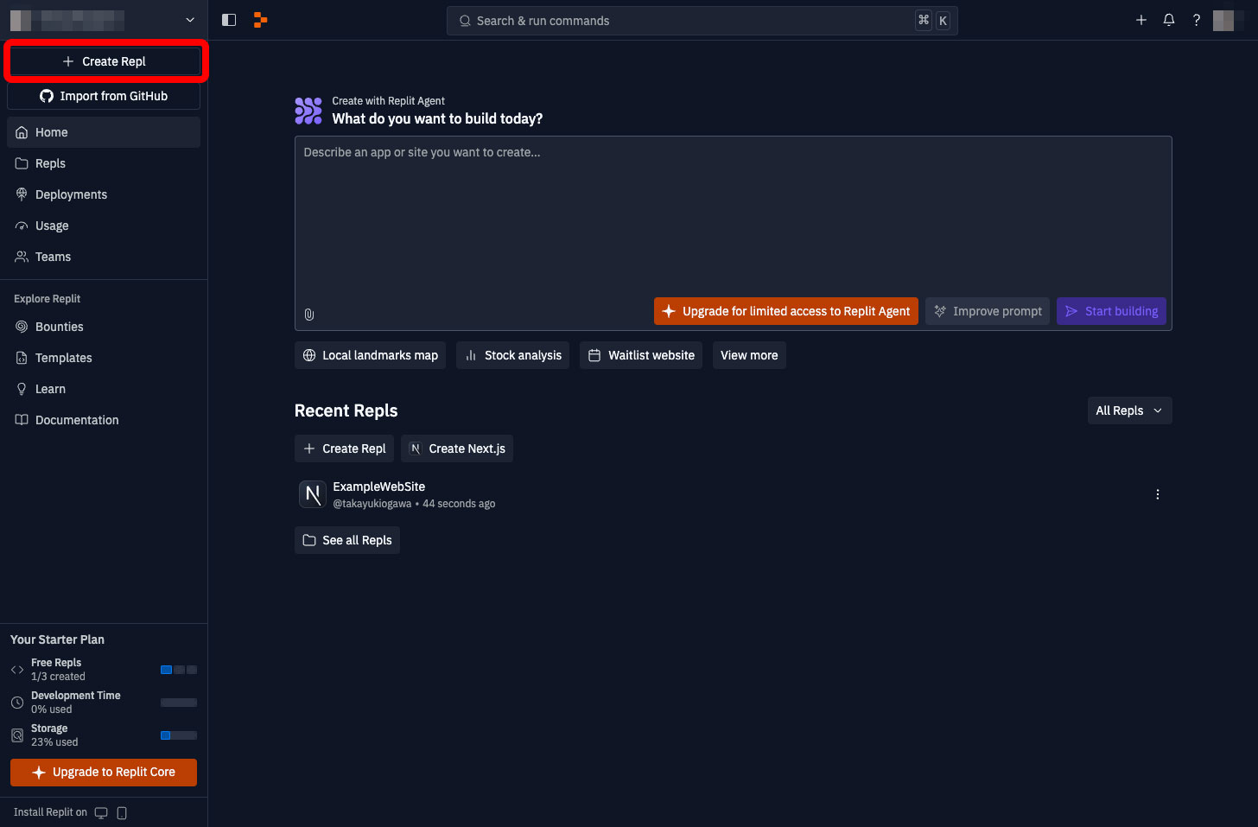Viewport: 1258px width, 827px height.
Task: Focus the app description text area
Action: pyautogui.click(x=733, y=216)
